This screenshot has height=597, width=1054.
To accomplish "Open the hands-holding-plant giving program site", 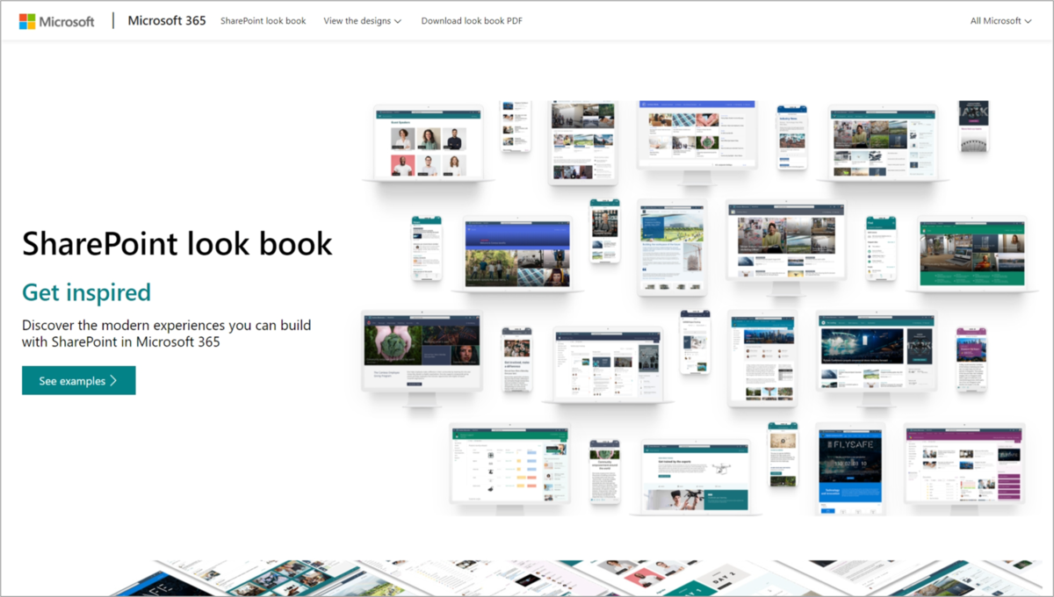I will coord(422,351).
